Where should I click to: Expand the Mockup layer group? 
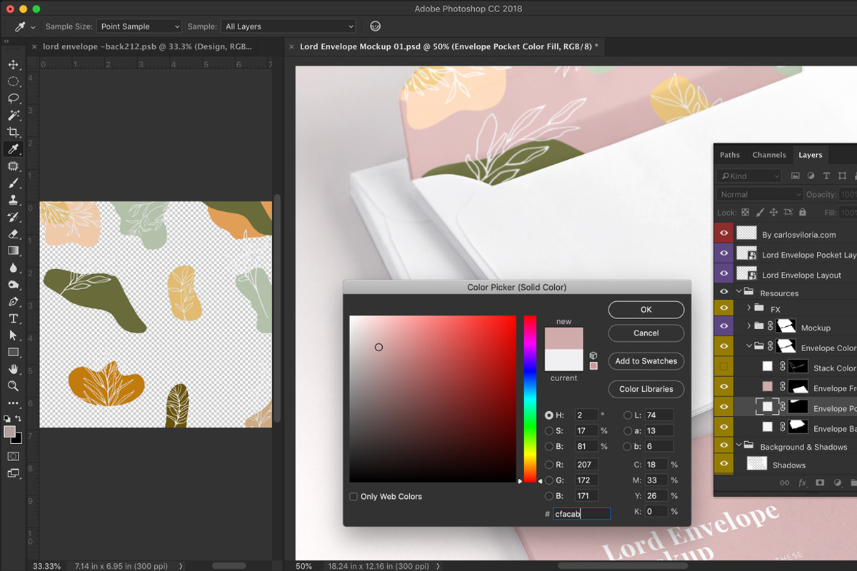point(749,326)
